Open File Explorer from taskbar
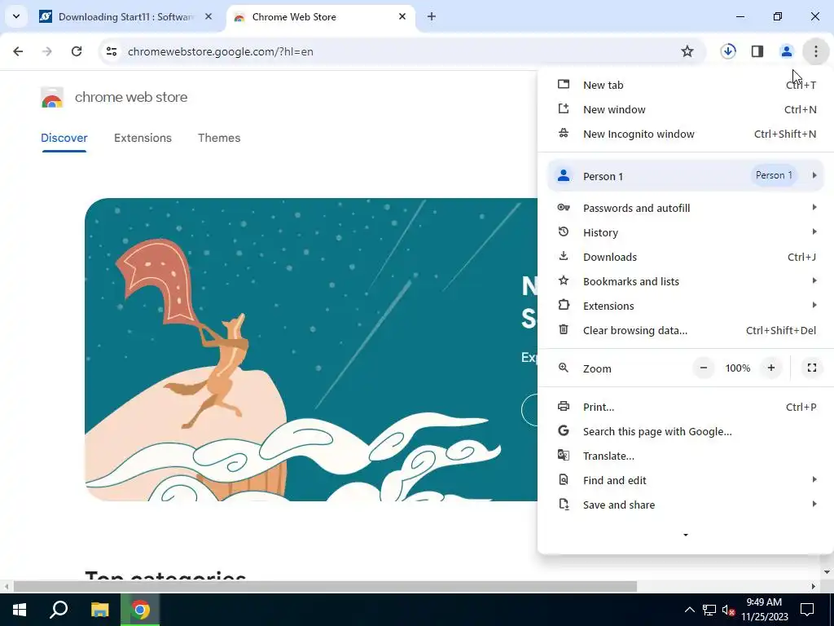Viewport: 834px width, 626px height. pyautogui.click(x=99, y=610)
